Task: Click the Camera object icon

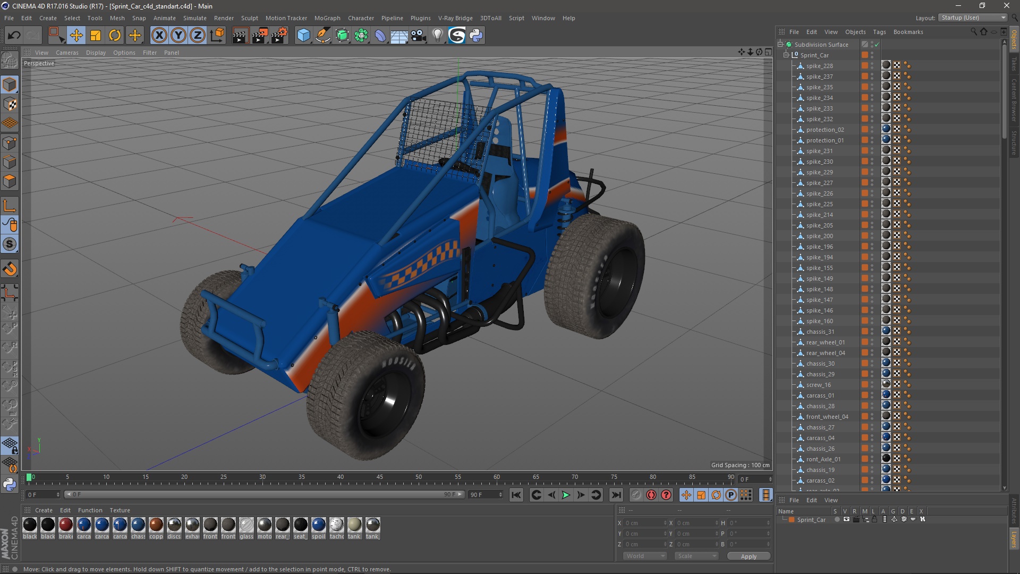Action: [x=419, y=36]
